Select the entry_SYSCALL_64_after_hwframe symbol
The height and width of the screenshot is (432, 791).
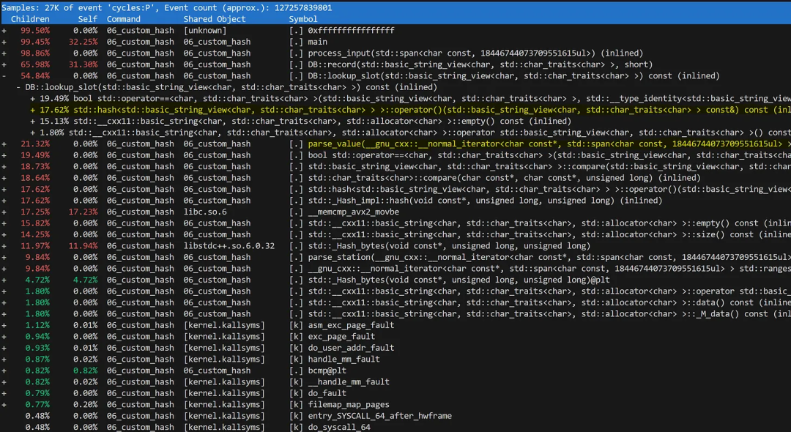pos(380,417)
